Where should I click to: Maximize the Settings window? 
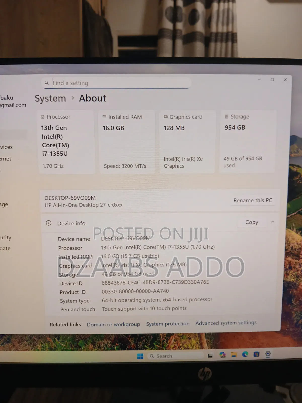(x=272, y=80)
